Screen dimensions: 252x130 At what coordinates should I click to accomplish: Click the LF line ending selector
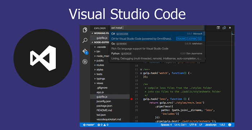click(201, 125)
